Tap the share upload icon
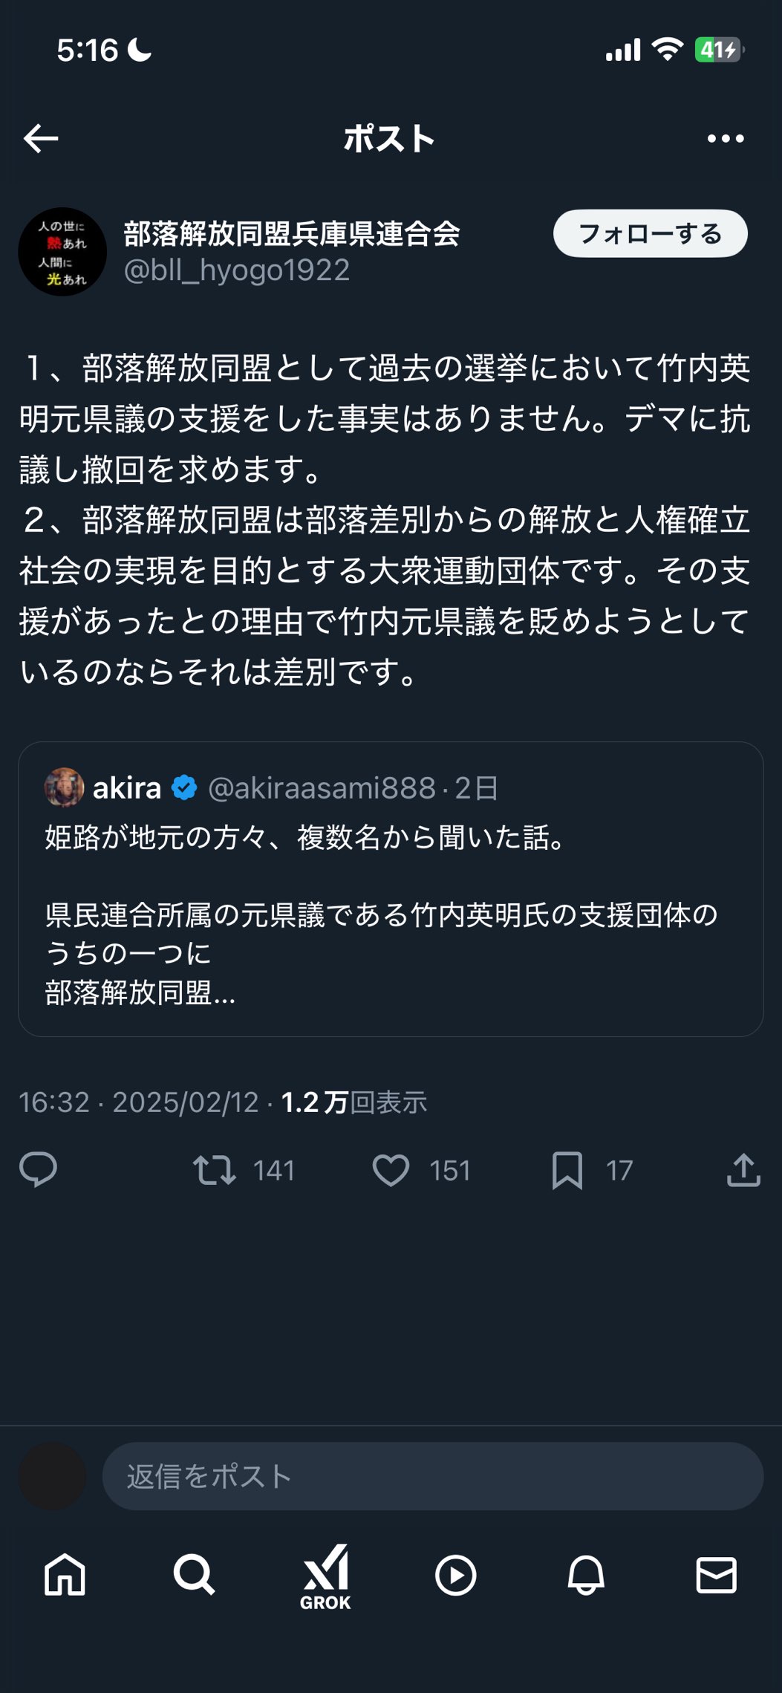The height and width of the screenshot is (1693, 782). click(x=743, y=1170)
